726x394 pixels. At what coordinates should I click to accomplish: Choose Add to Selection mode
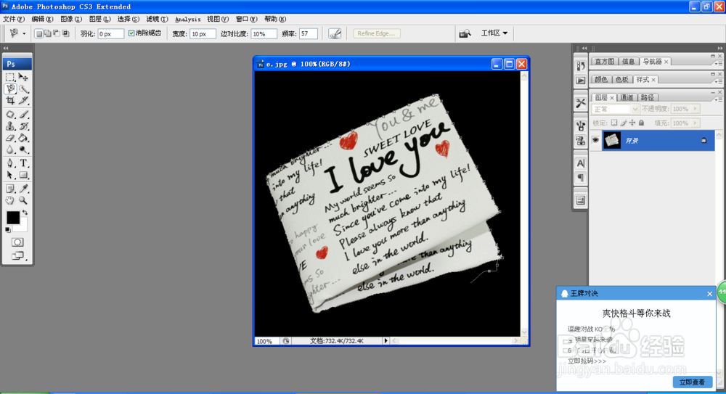tap(48, 33)
